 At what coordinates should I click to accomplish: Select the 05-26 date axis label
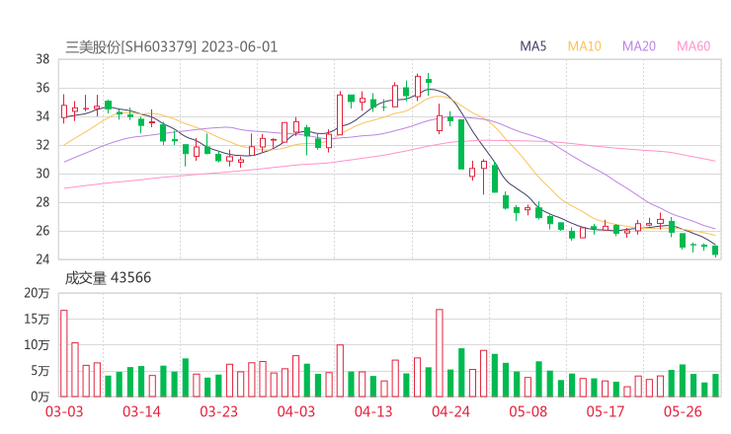[682, 411]
